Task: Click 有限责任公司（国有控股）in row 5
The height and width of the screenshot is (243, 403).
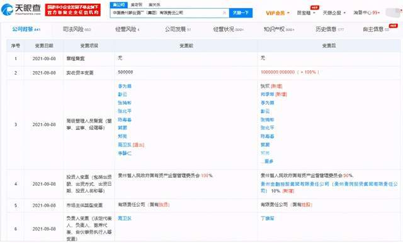Action: (287, 205)
